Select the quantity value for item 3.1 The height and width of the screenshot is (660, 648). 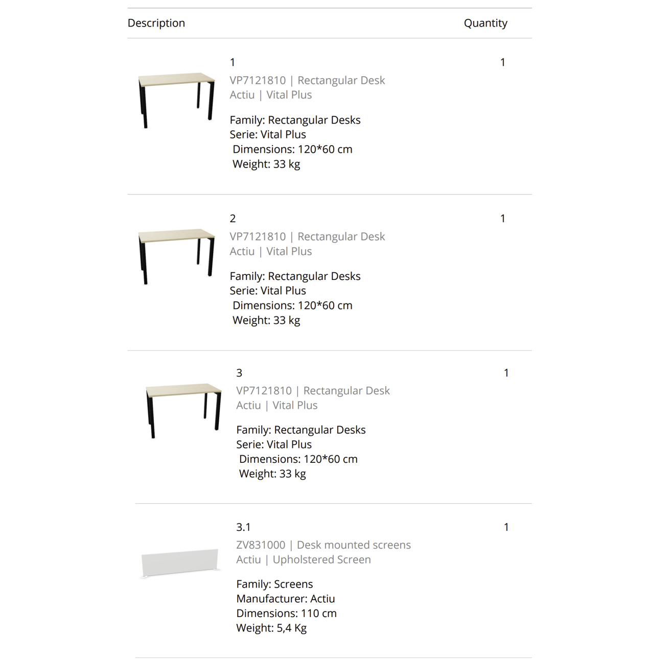coord(506,527)
